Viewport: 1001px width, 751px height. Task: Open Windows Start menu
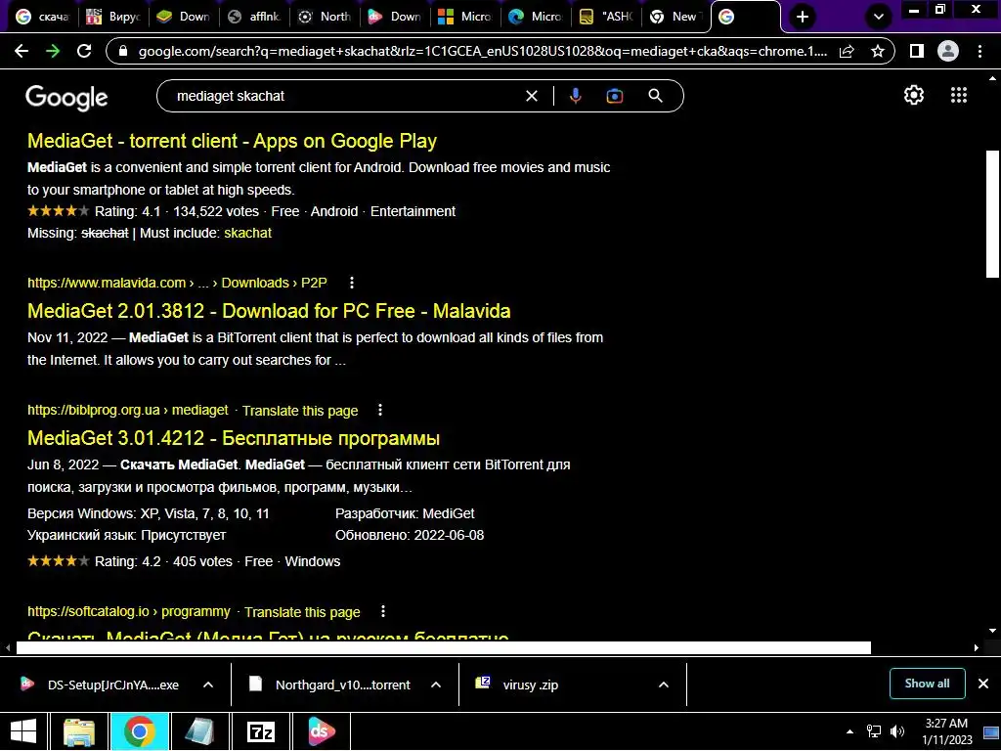point(23,731)
